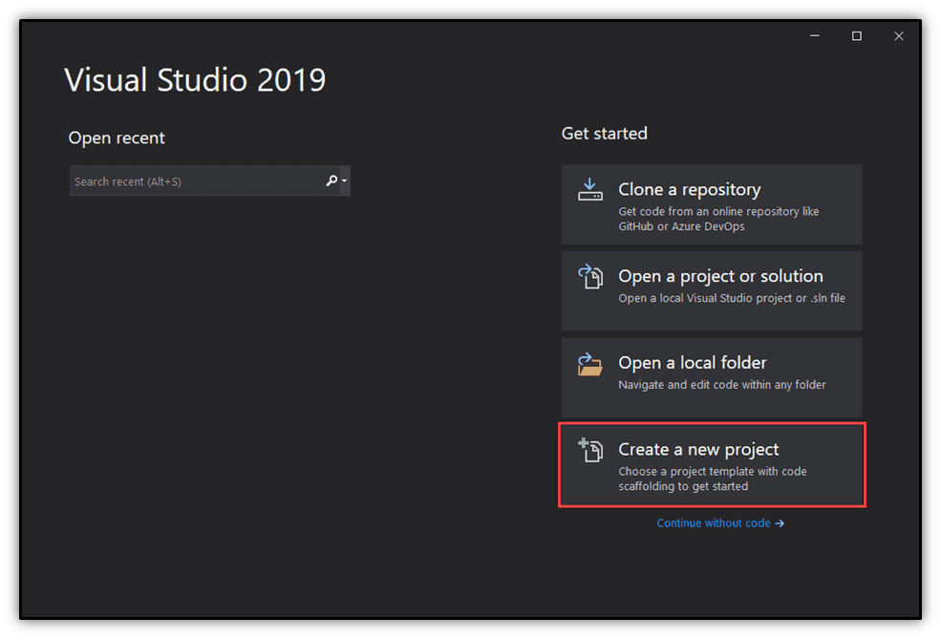Click the minimize window icon

813,35
